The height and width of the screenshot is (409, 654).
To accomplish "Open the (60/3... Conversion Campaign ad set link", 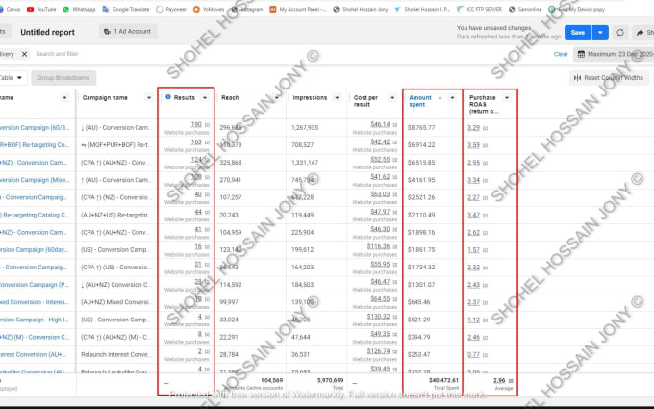I will click(35, 128).
